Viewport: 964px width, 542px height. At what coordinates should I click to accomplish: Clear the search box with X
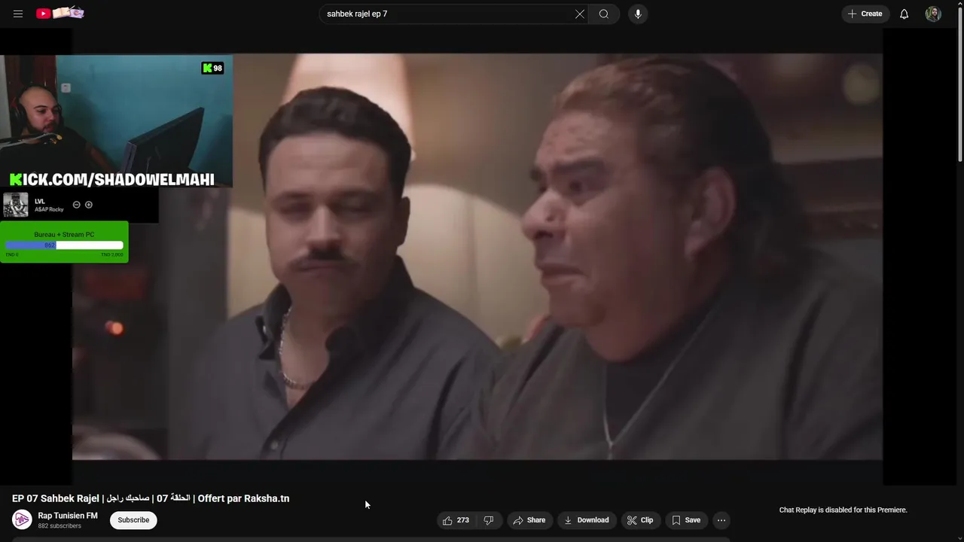coord(580,14)
